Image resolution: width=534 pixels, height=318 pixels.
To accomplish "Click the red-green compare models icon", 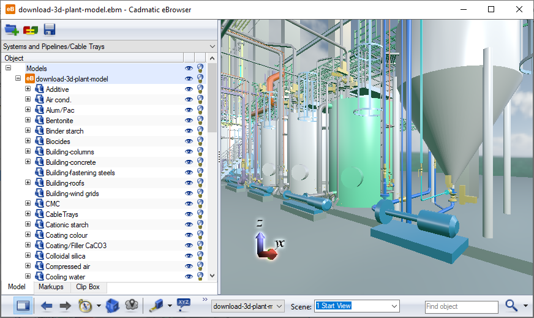I will tap(31, 29).
